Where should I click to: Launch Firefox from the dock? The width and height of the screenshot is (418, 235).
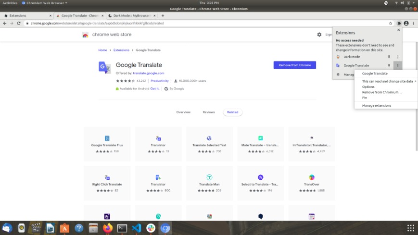pos(108,228)
